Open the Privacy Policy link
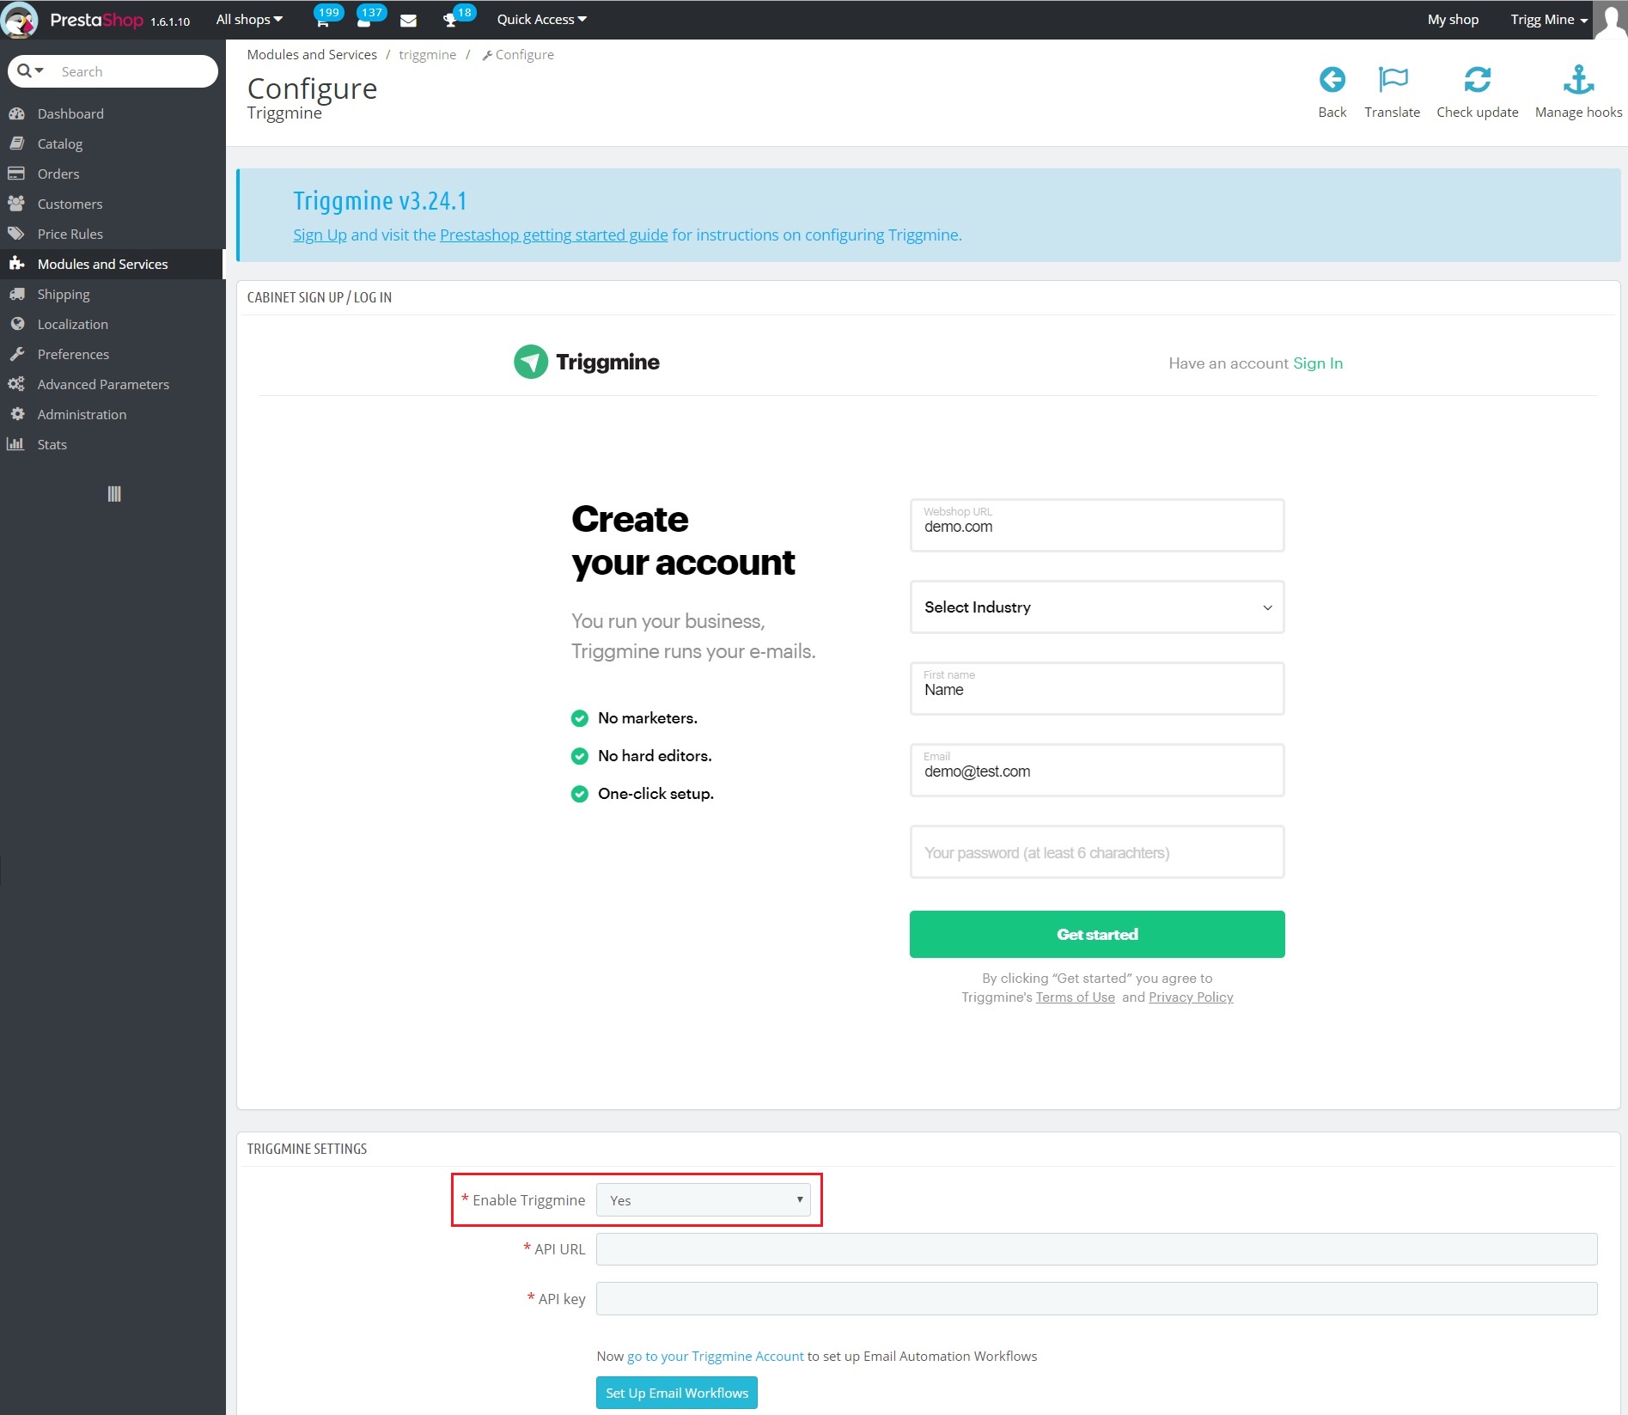 click(1191, 997)
